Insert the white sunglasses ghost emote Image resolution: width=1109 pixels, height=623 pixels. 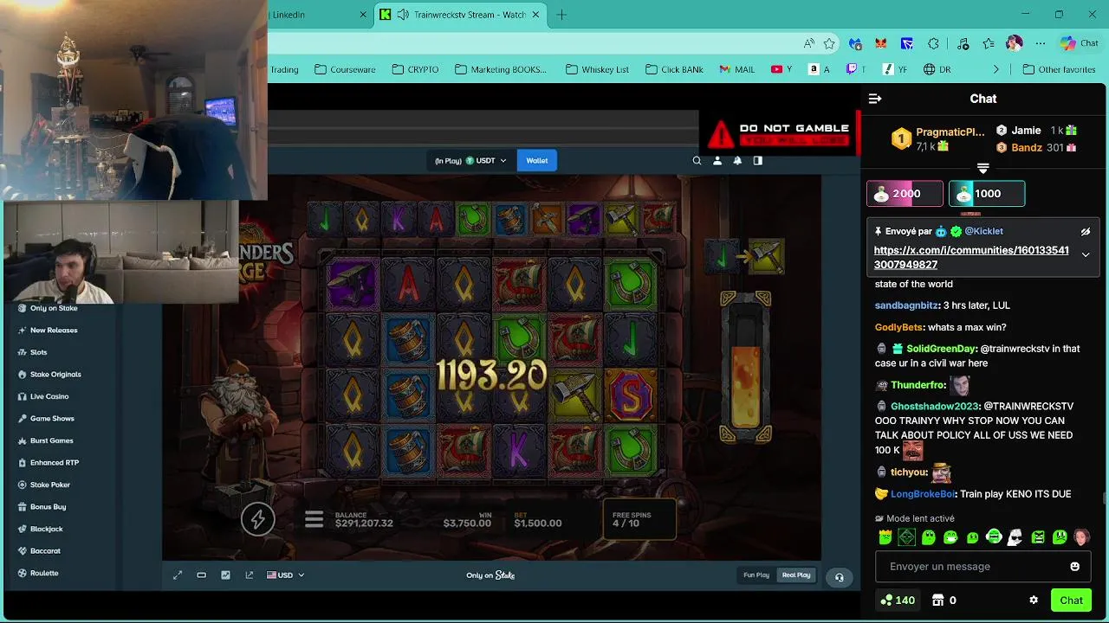click(x=1015, y=537)
